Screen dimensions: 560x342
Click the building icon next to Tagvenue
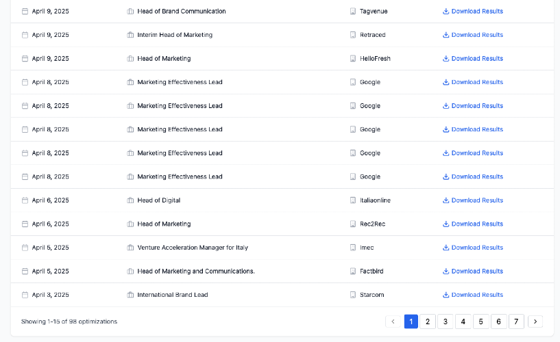tap(353, 12)
